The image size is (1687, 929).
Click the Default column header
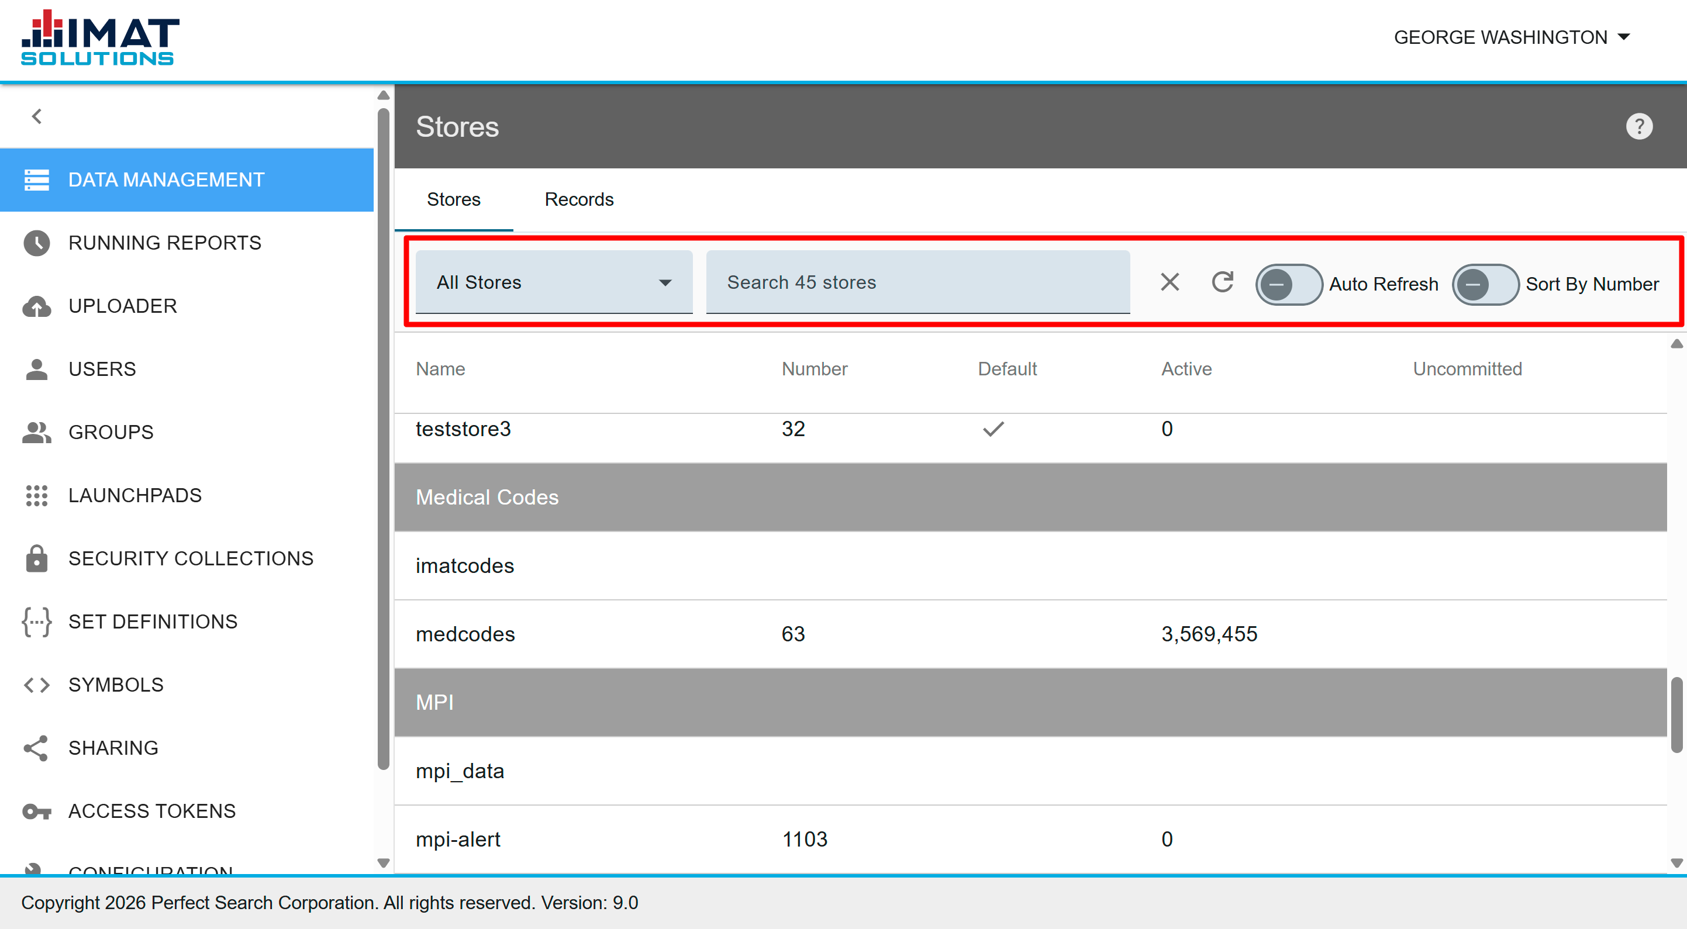pos(1006,369)
